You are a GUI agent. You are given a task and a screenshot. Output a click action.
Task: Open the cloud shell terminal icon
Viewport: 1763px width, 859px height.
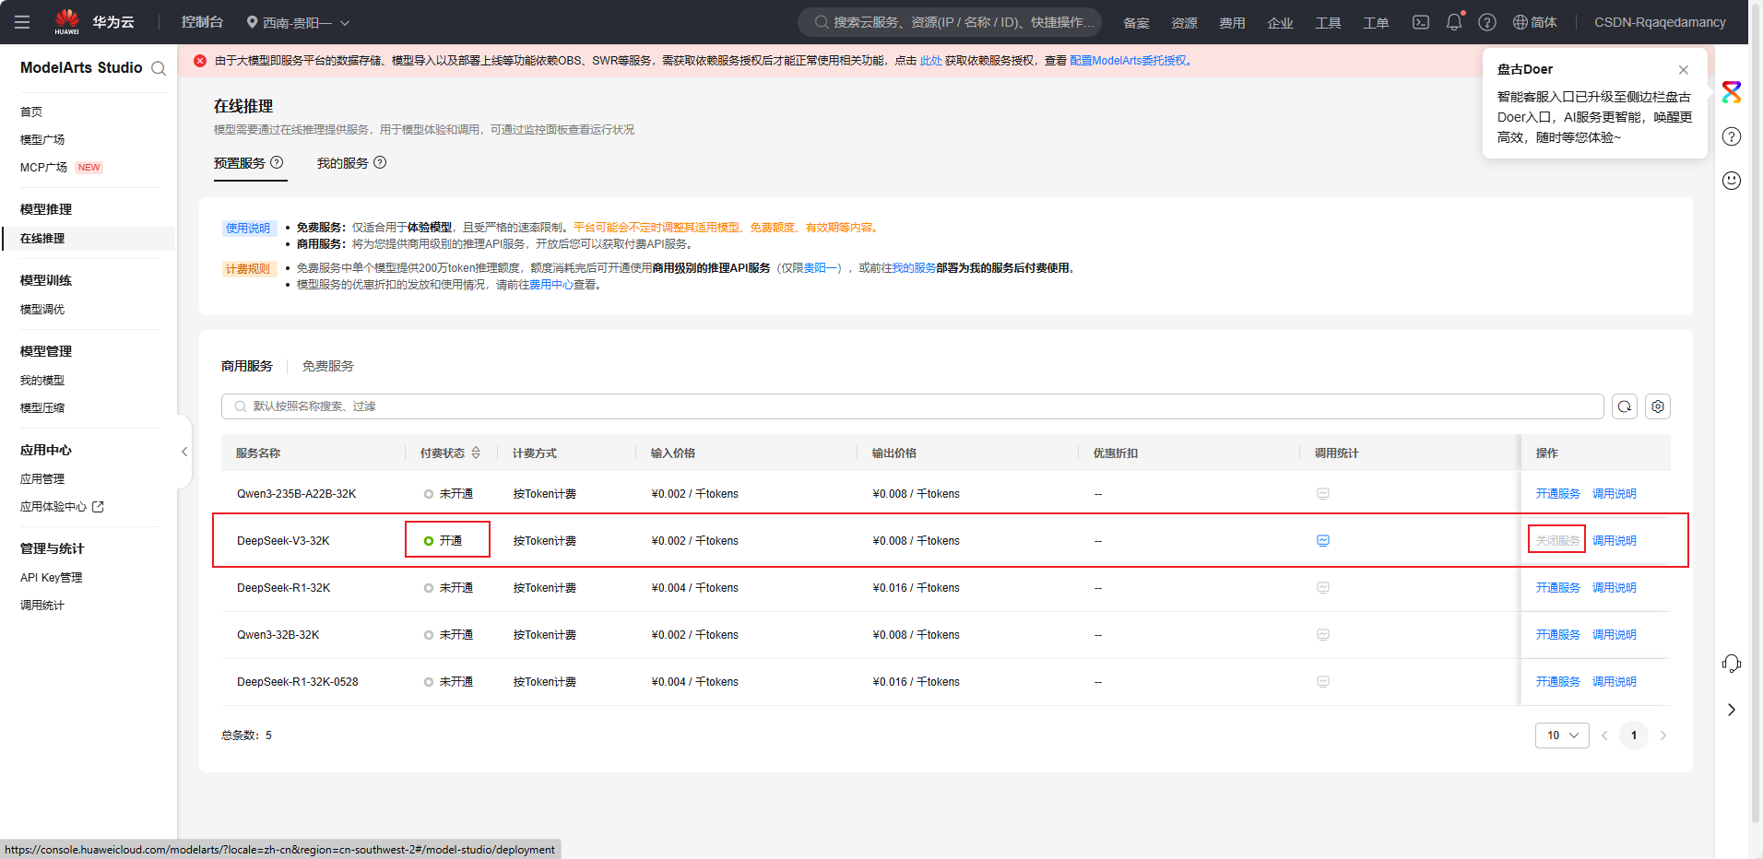pyautogui.click(x=1421, y=22)
